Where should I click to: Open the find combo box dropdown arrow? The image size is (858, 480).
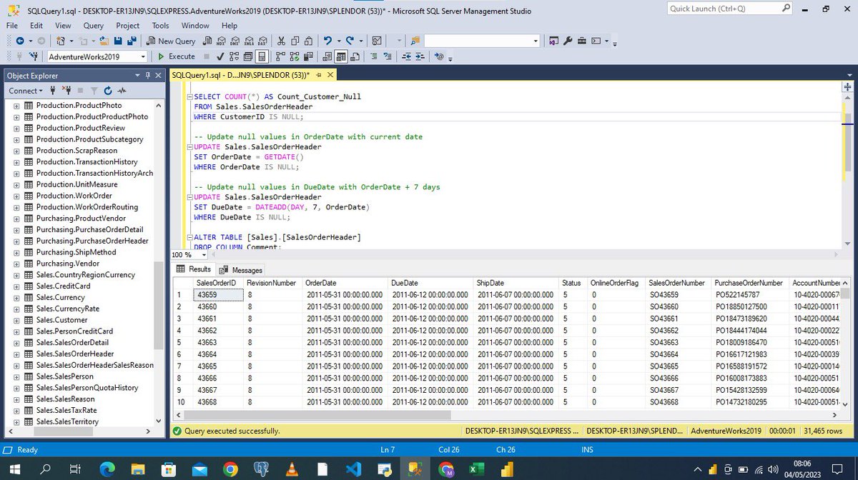(x=536, y=41)
